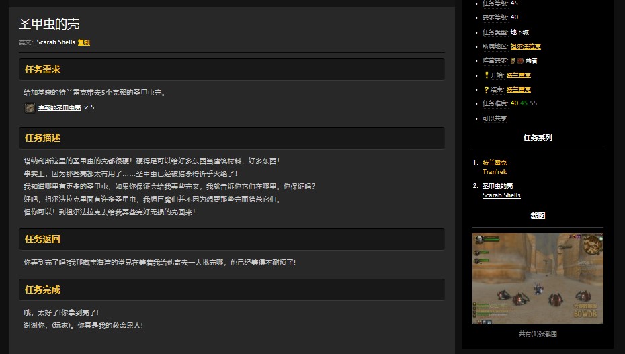The image size is (625, 354).
Task: Click the 任务等级 45 entry
Action: (x=500, y=3)
